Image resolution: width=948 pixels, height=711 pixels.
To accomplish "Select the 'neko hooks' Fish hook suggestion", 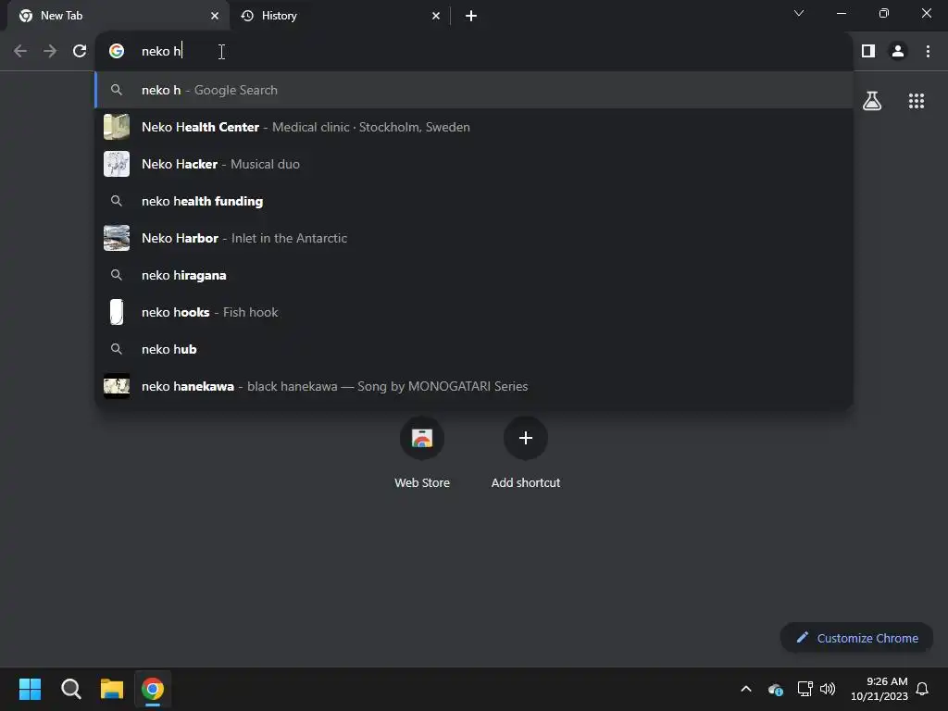I will tap(474, 312).
